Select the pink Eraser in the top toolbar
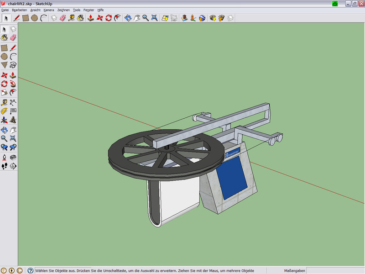Image resolution: width=365 pixels, height=274 pixels. pos(63,18)
